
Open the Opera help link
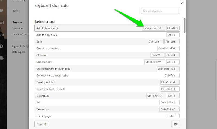[19, 46]
